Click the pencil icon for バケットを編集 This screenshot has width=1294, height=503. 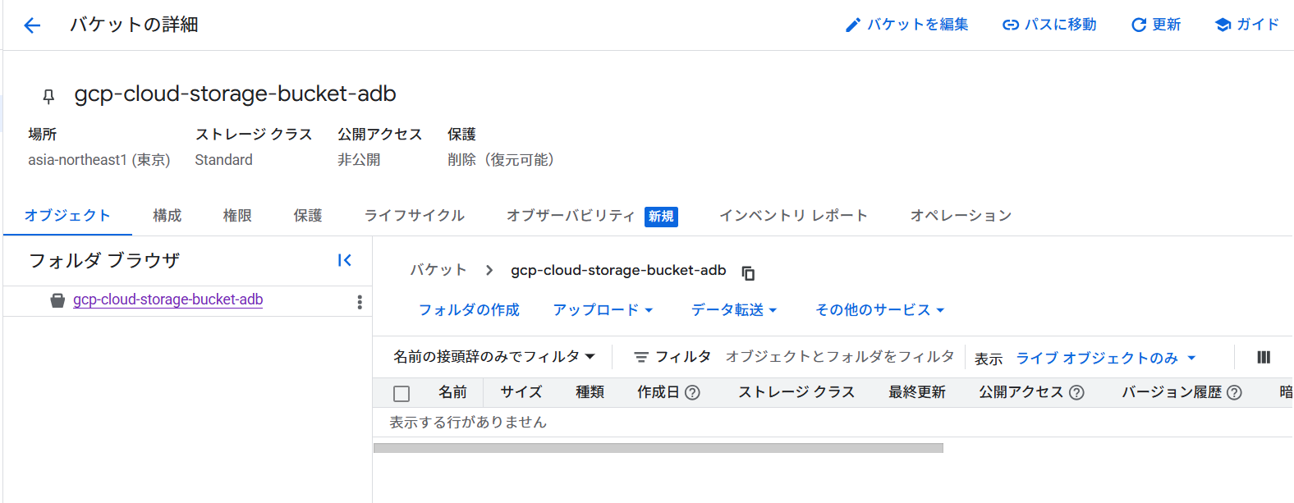[x=852, y=25]
